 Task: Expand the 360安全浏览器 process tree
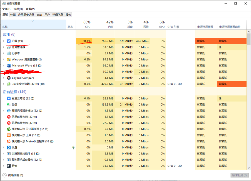pos(4,84)
